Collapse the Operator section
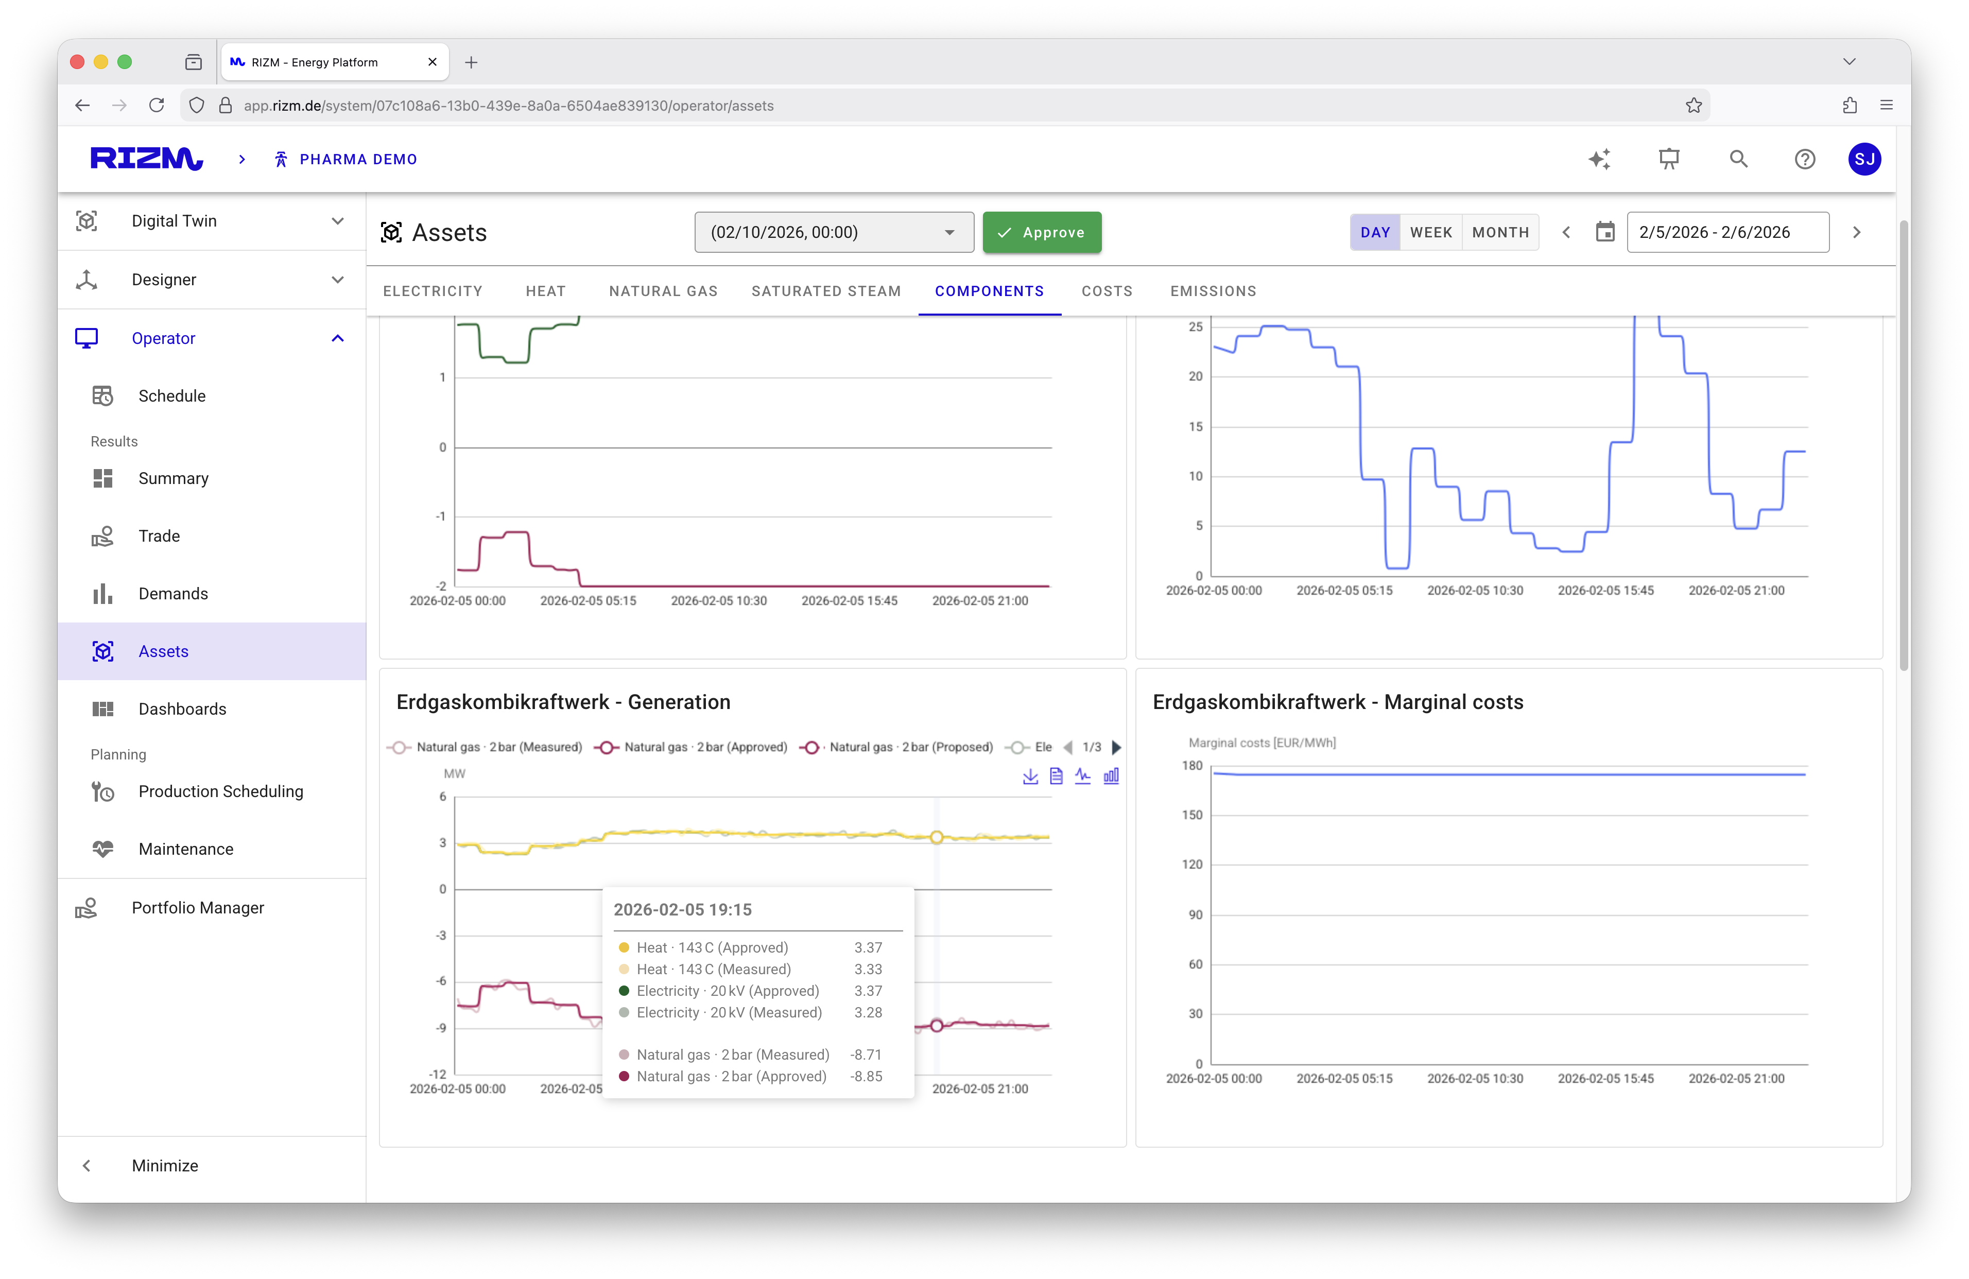Screen dimensions: 1969x1279 pyautogui.click(x=212, y=338)
